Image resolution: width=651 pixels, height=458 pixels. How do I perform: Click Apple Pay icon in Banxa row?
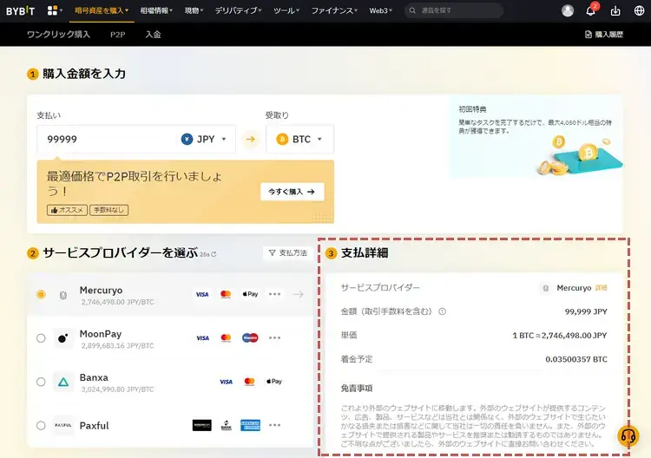tap(274, 382)
